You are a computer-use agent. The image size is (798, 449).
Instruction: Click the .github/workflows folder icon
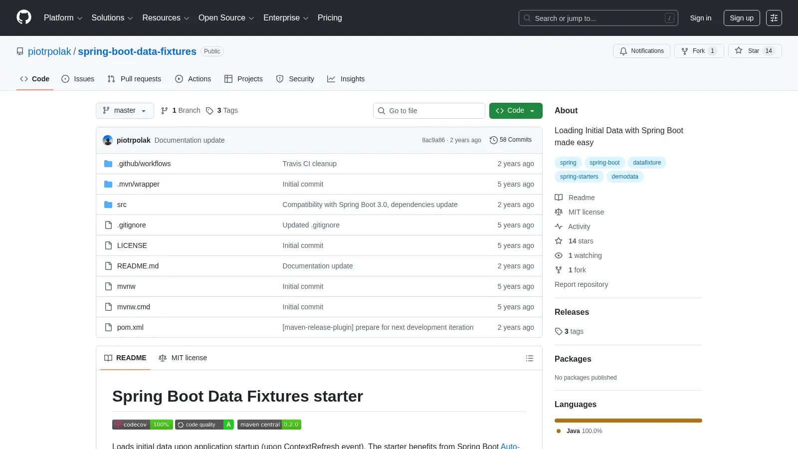108,164
